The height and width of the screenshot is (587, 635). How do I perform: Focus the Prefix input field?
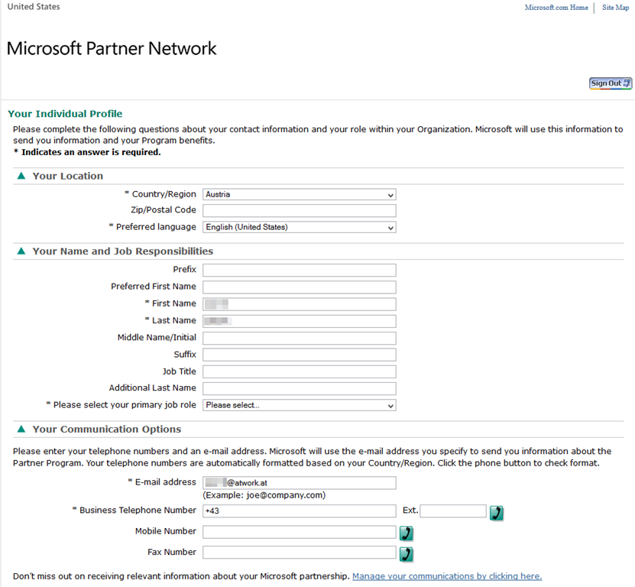[300, 271]
